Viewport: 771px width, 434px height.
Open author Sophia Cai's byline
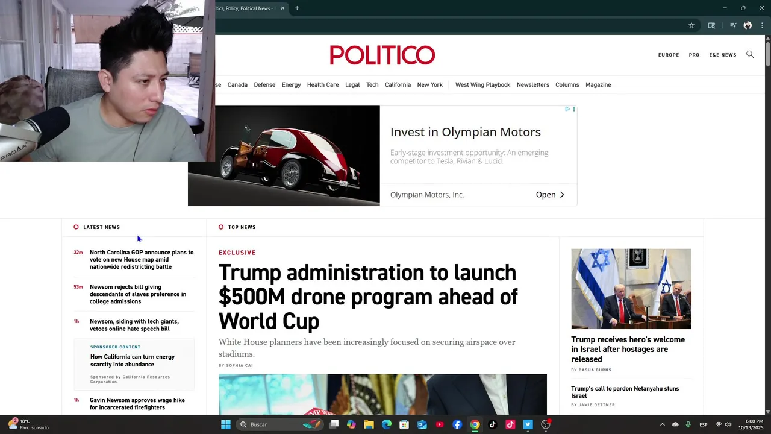pos(239,365)
